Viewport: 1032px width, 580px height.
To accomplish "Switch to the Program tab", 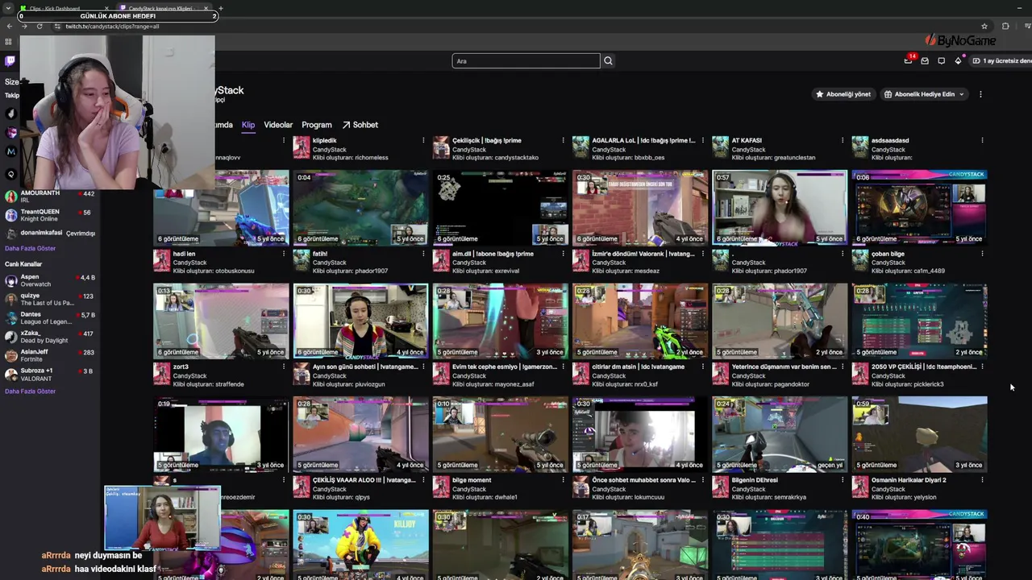I will (x=317, y=125).
